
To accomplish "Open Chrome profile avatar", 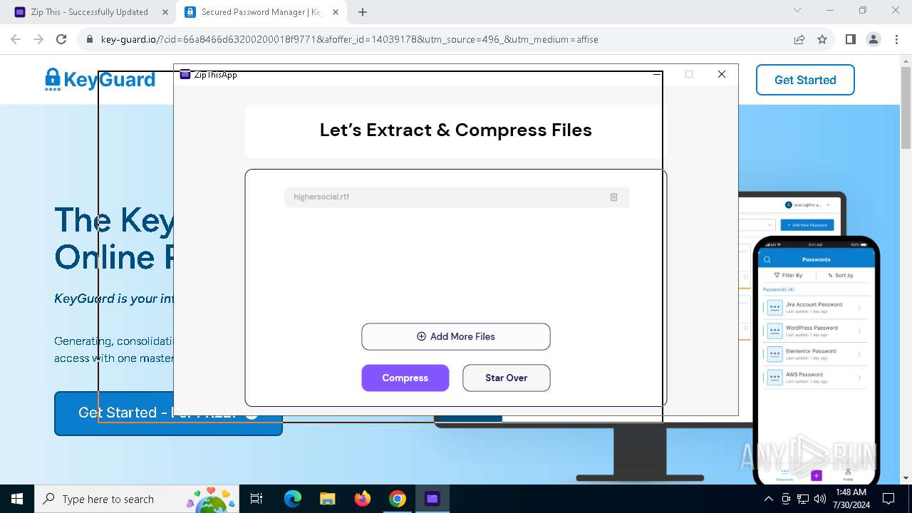I will coord(874,39).
